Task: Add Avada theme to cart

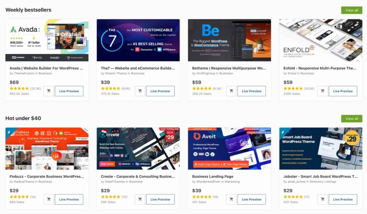Action: point(49,91)
